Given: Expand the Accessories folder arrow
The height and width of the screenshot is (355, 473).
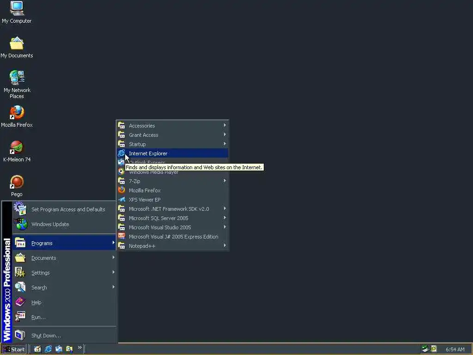Looking at the screenshot, I should (x=225, y=125).
